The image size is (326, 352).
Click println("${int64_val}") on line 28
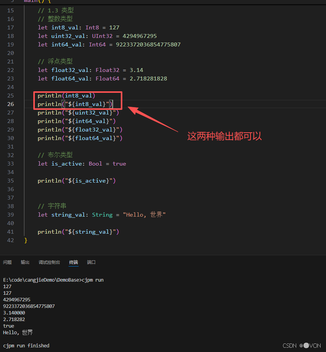click(77, 121)
